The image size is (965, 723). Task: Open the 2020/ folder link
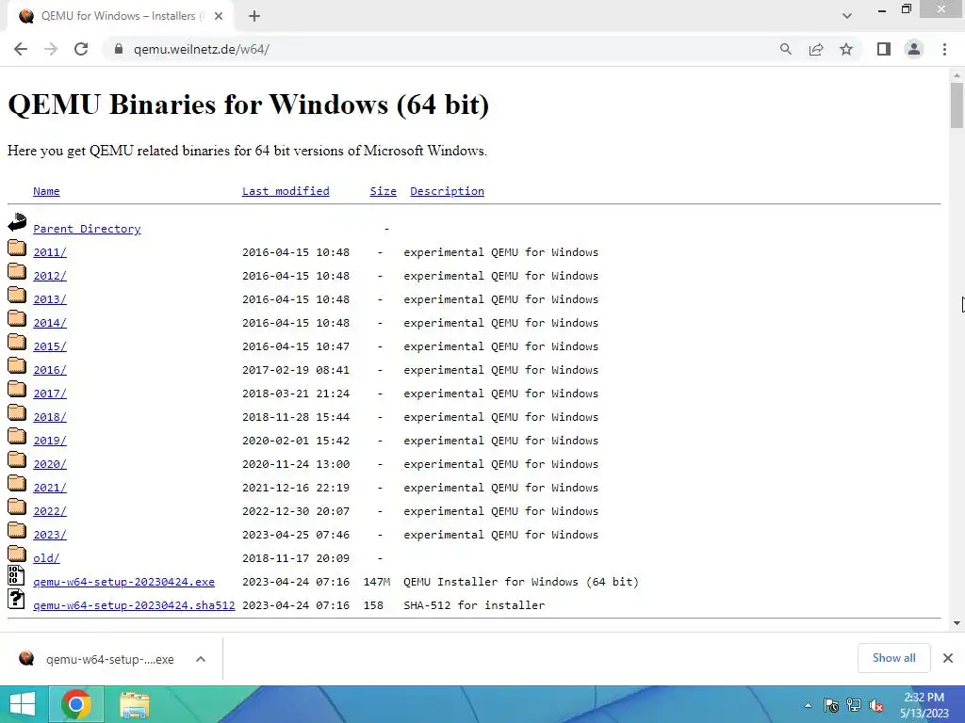[50, 464]
